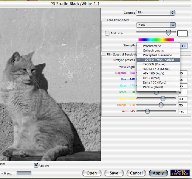This screenshot has height=179, width=192.
Task: Select Perceptual Luminance preset
Action: [x=157, y=55]
